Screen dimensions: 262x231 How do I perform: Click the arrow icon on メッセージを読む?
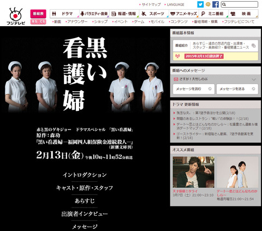point(210,89)
